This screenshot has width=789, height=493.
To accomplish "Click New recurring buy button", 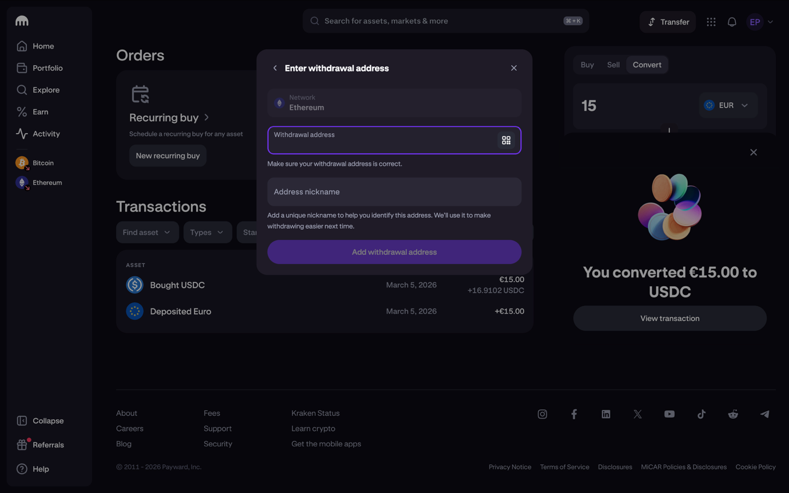I will [168, 155].
